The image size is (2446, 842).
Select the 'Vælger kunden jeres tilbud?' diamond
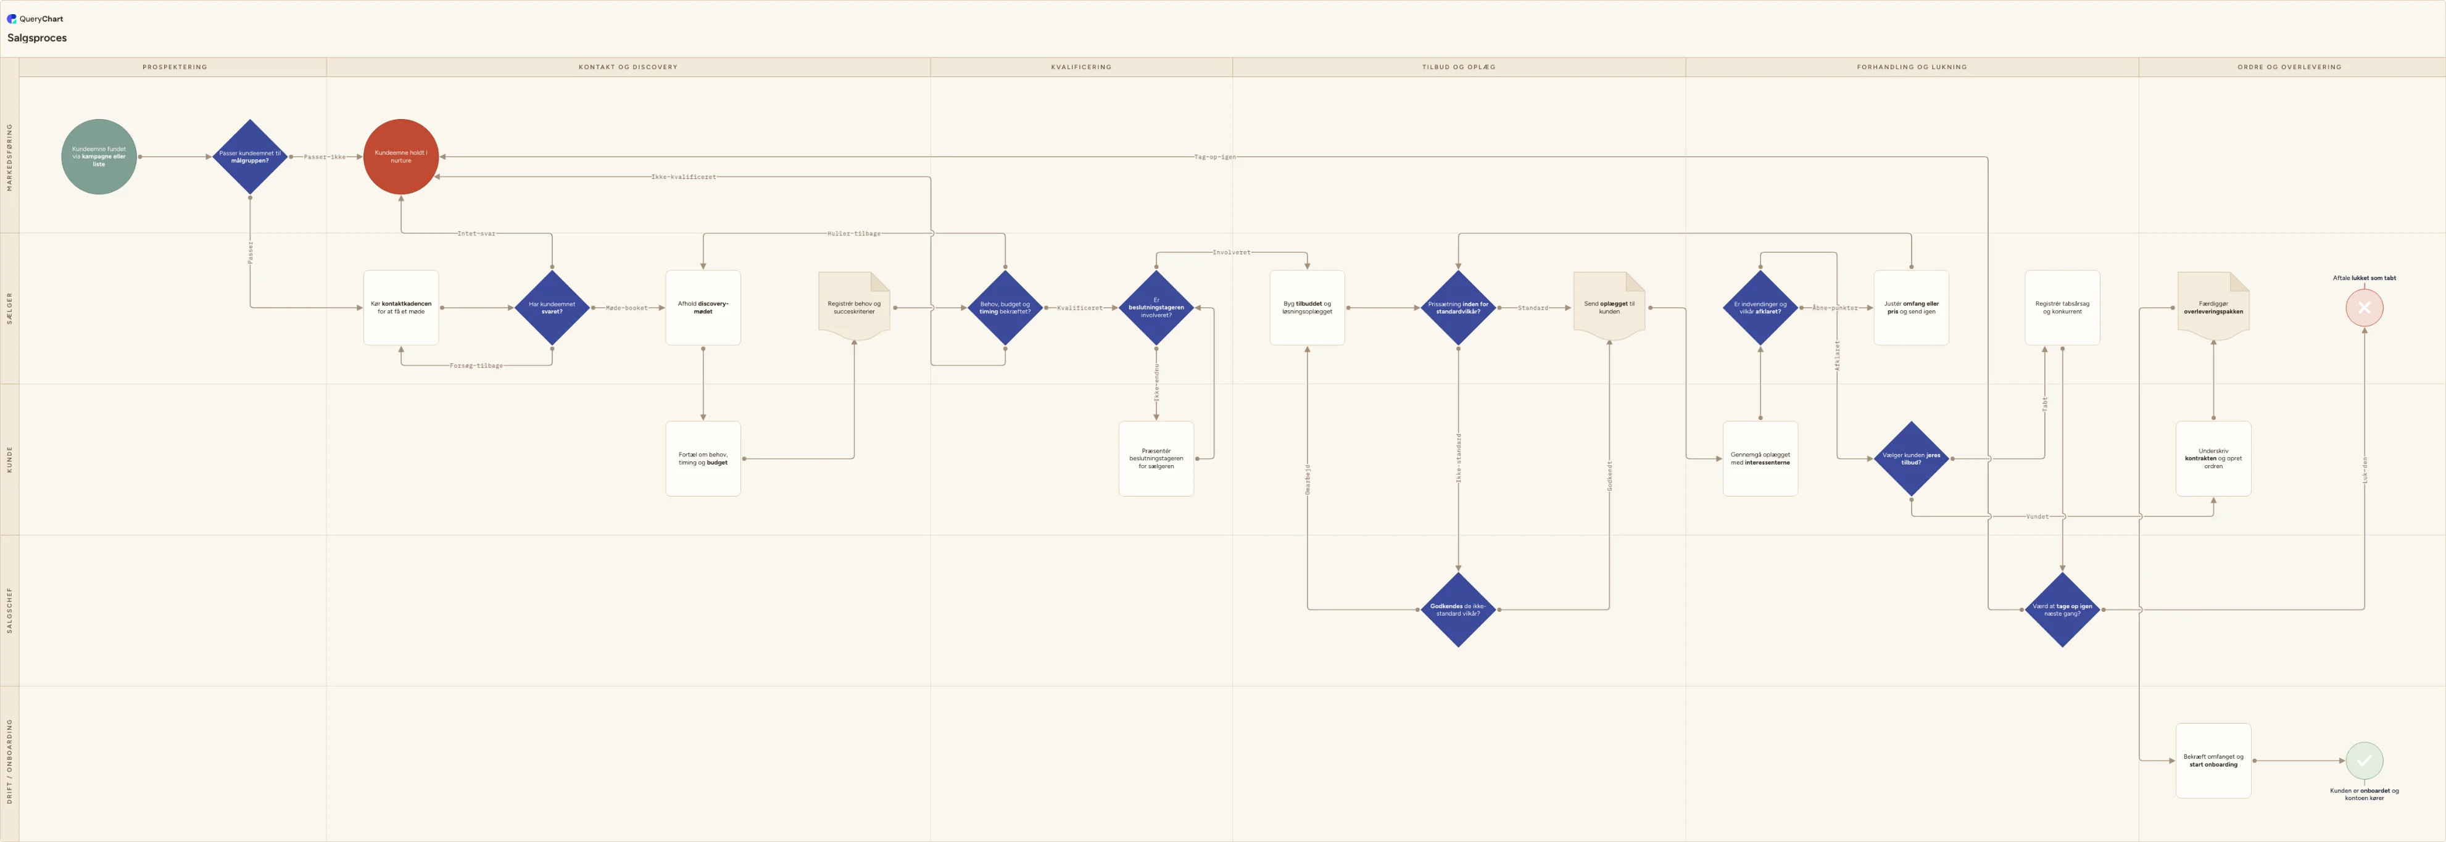click(x=1910, y=458)
